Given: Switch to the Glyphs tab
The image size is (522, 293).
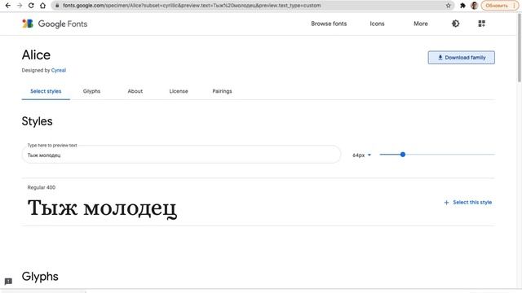Looking at the screenshot, I should [x=91, y=91].
